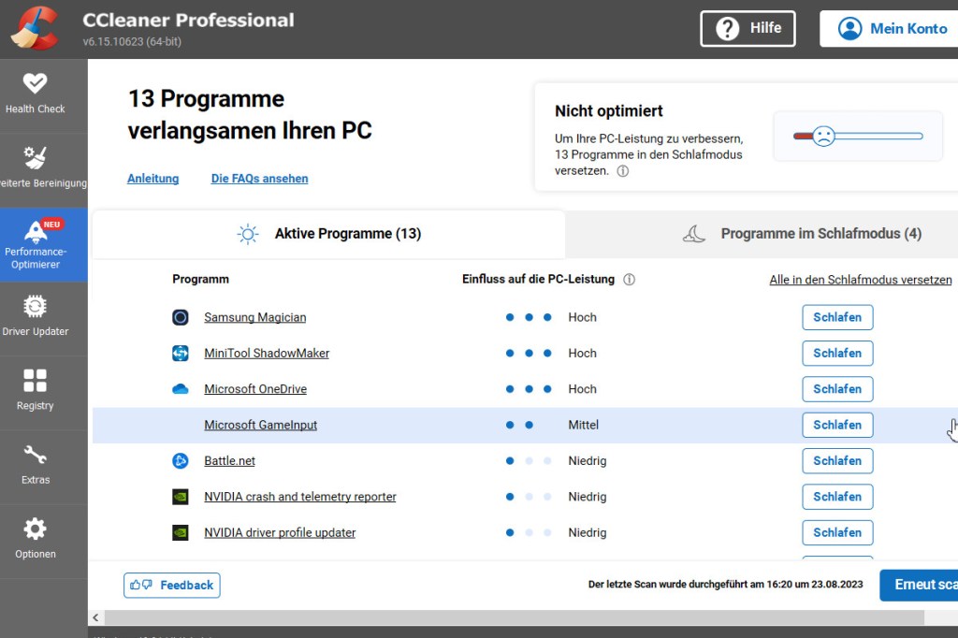Viewport: 958px width, 638px height.
Task: Open Microsoft GameInput program link
Action: coord(260,426)
